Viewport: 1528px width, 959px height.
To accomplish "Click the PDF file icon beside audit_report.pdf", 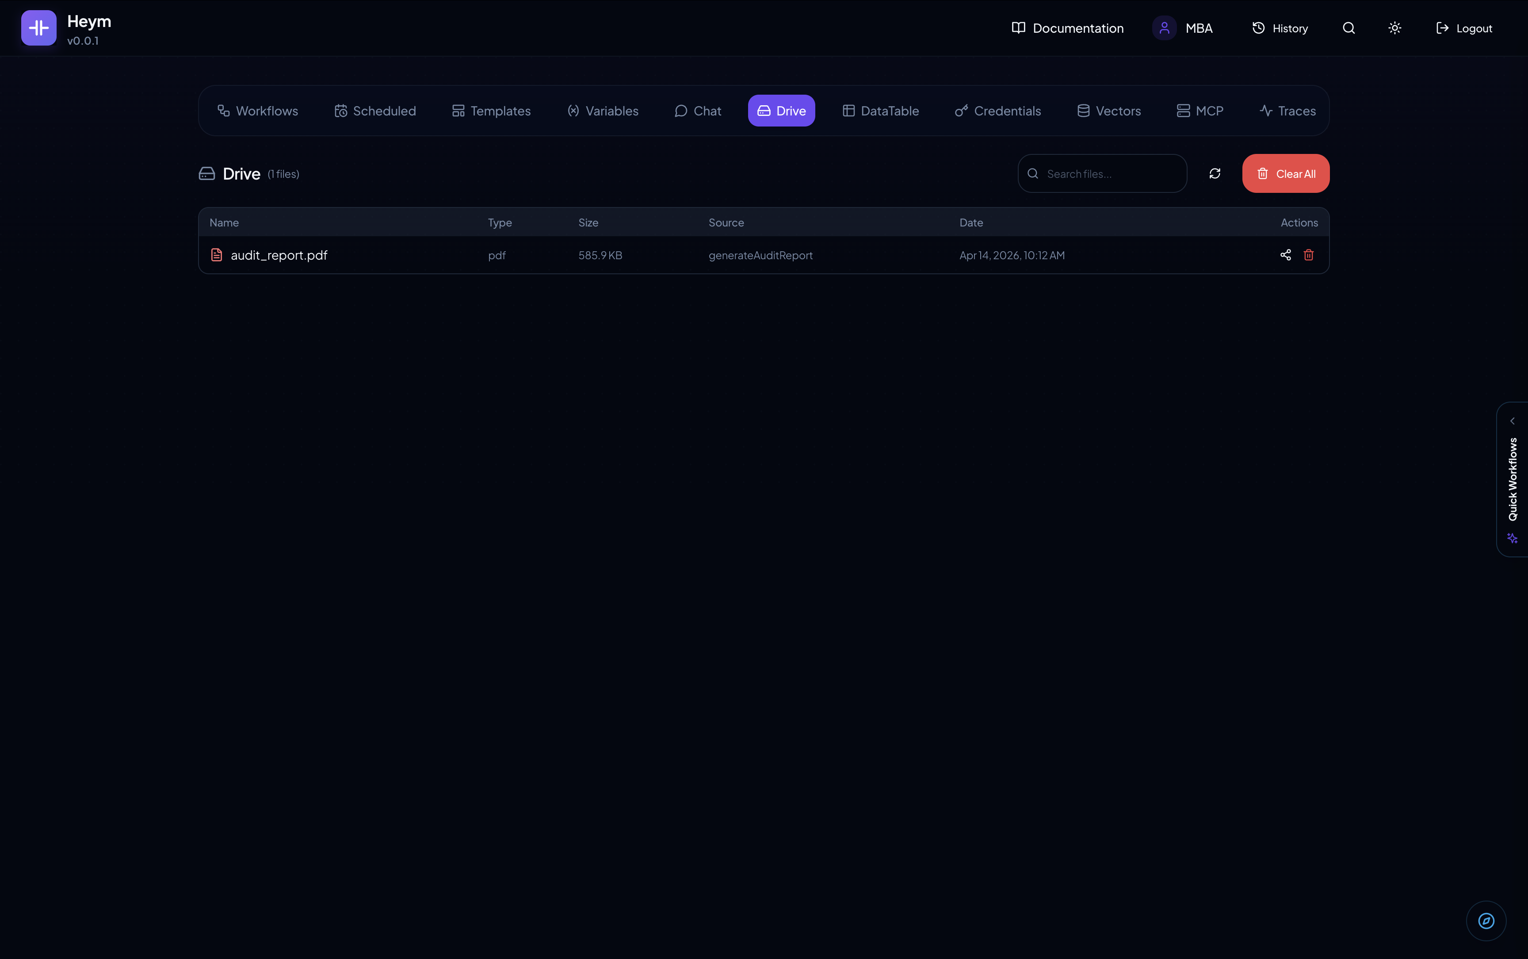I will click(x=218, y=254).
